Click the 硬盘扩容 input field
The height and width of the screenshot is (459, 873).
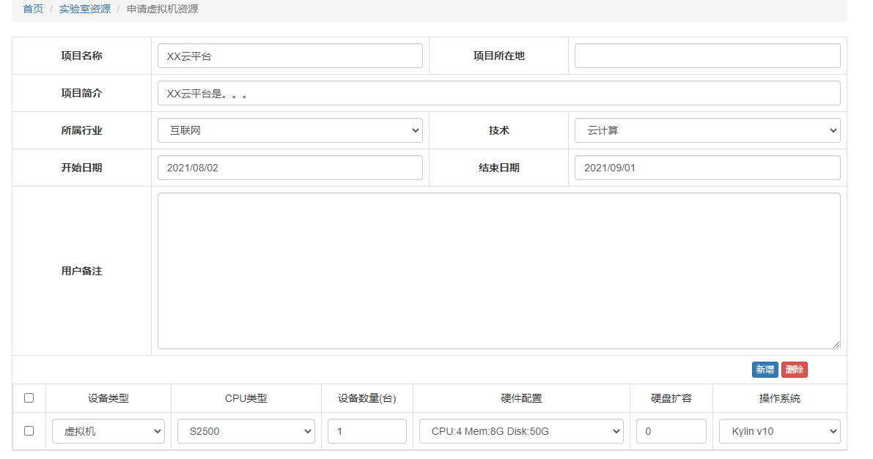(x=671, y=431)
